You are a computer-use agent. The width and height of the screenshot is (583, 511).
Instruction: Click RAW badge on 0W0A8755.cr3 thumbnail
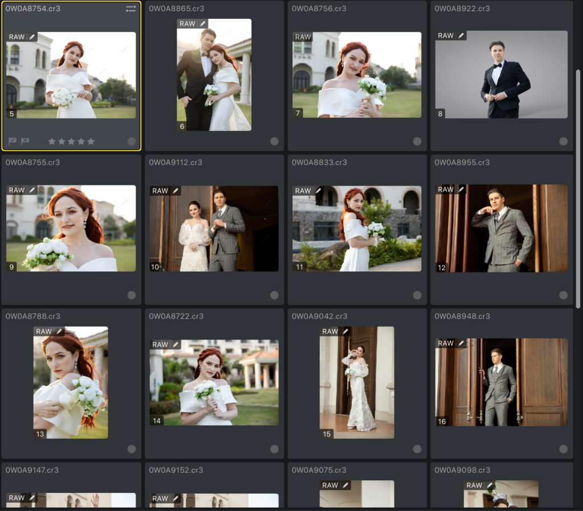pyautogui.click(x=17, y=190)
